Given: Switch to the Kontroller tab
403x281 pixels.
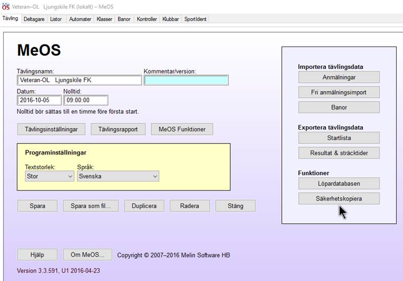Looking at the screenshot, I should (x=147, y=19).
